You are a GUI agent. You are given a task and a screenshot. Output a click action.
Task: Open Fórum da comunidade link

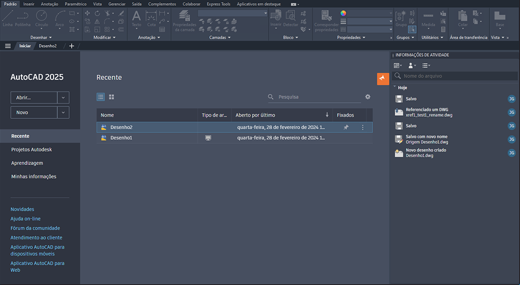pyautogui.click(x=35, y=228)
